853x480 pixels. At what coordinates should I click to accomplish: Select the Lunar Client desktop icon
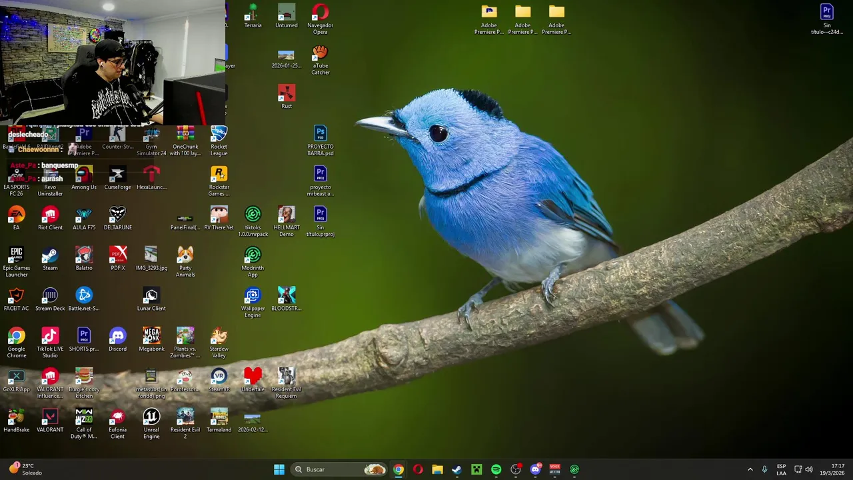point(151,299)
